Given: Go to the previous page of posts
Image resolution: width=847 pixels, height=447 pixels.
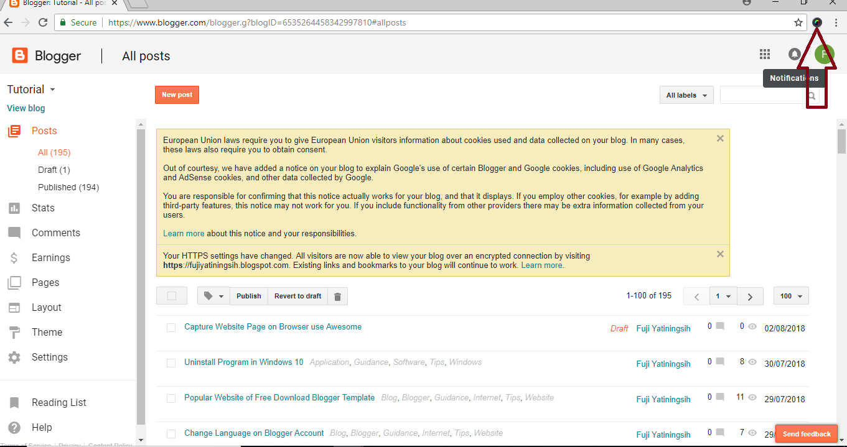Looking at the screenshot, I should point(697,297).
